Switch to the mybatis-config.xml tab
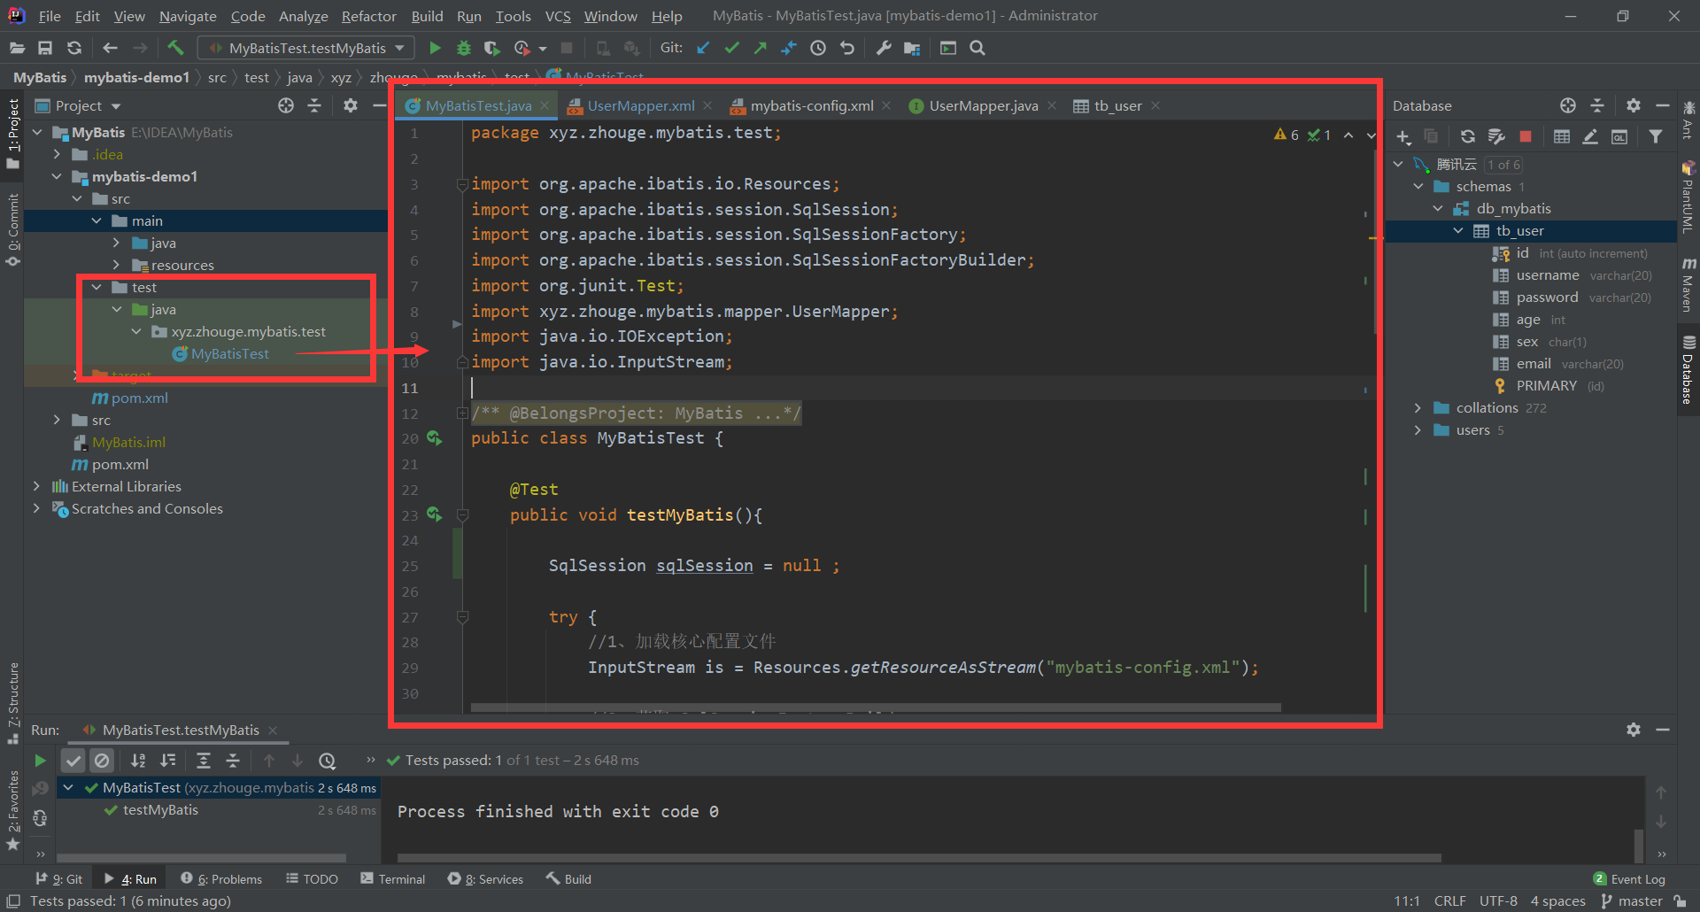The width and height of the screenshot is (1700, 912). (811, 106)
